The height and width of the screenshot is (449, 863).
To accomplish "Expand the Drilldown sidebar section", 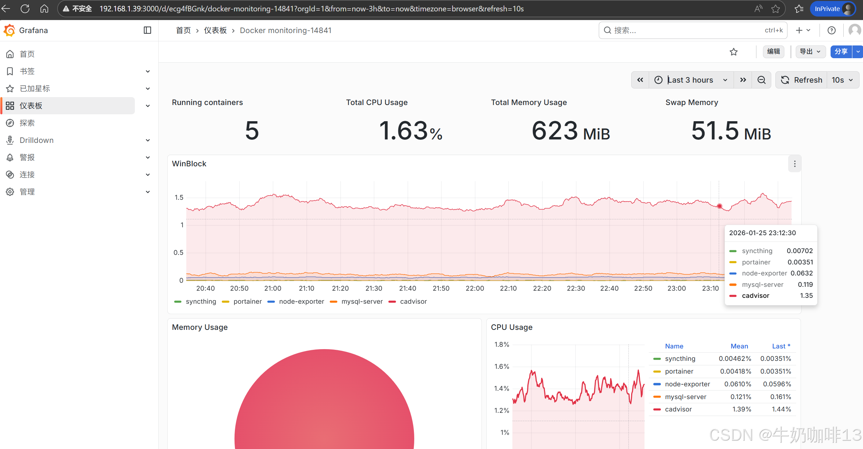I will 148,140.
